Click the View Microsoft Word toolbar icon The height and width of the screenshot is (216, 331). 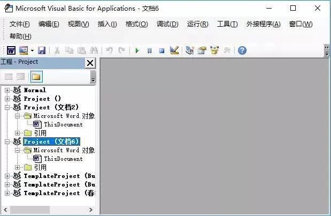pyautogui.click(x=11, y=50)
